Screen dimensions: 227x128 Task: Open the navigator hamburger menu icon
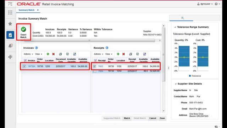pyautogui.click(x=10, y=4)
